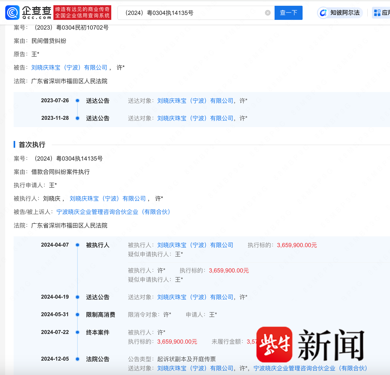Click the Qcc.com logo icon
The image size is (390, 375).
[x=13, y=13]
